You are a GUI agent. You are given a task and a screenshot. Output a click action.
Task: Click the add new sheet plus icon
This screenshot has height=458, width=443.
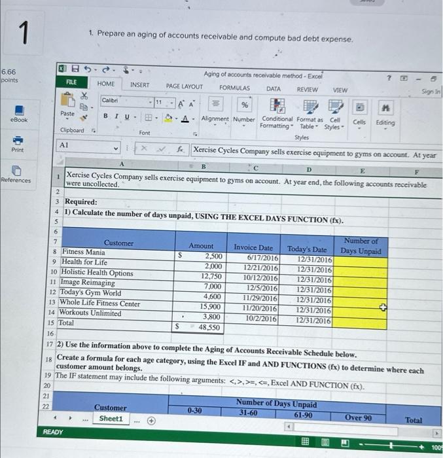(151, 421)
